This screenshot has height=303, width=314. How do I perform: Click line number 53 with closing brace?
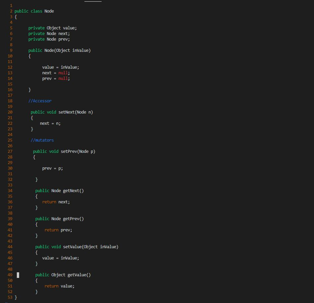pyautogui.click(x=10, y=297)
